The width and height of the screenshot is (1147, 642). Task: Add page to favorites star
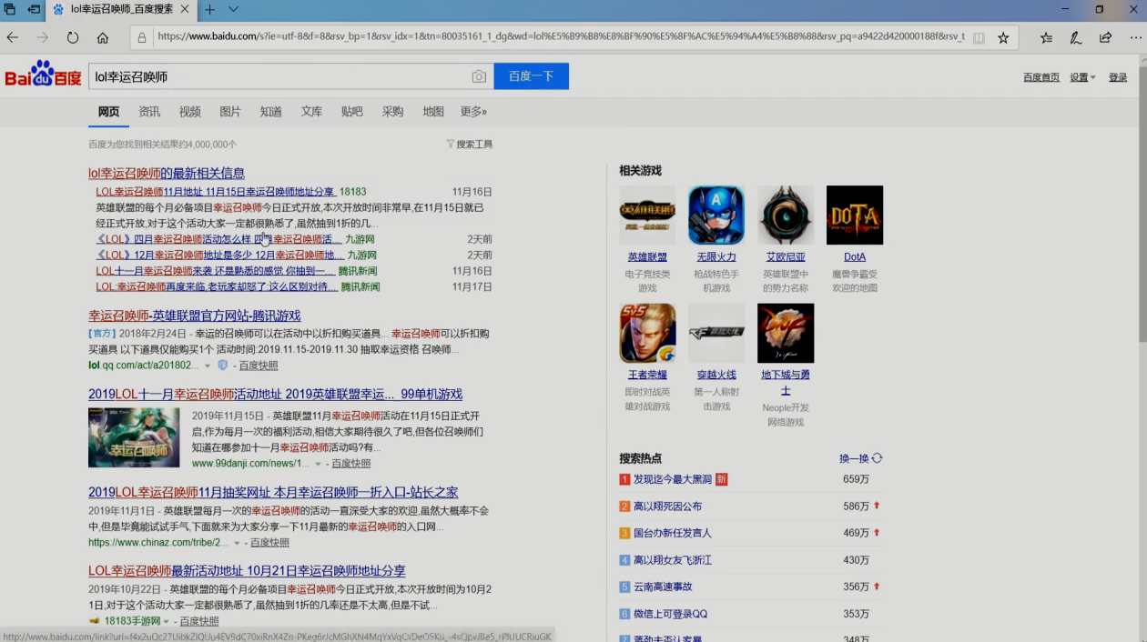point(1003,37)
